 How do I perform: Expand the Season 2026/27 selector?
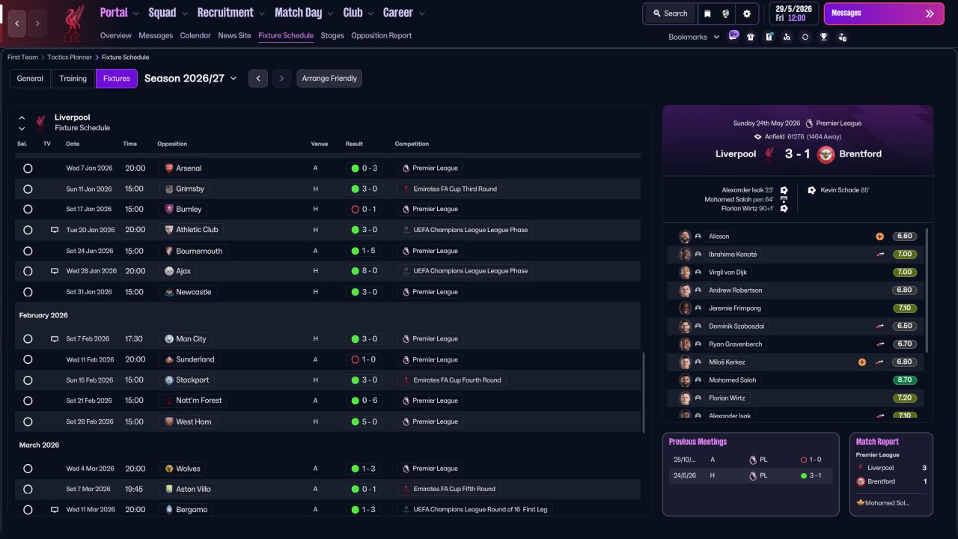(191, 79)
